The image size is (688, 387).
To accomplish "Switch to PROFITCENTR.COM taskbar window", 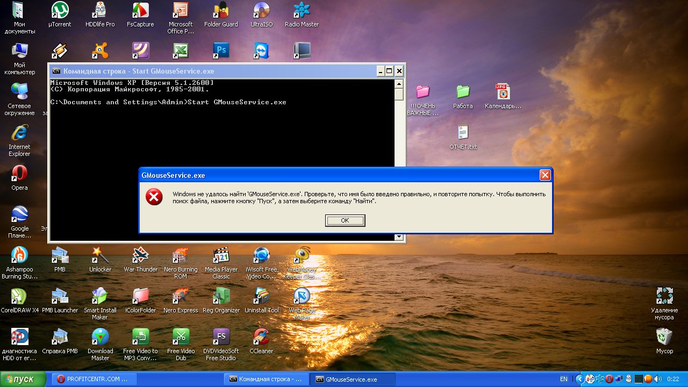I will [x=95, y=379].
